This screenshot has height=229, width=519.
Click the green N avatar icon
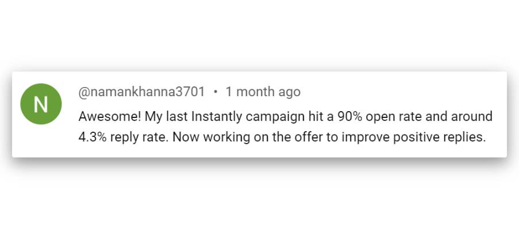[40, 104]
